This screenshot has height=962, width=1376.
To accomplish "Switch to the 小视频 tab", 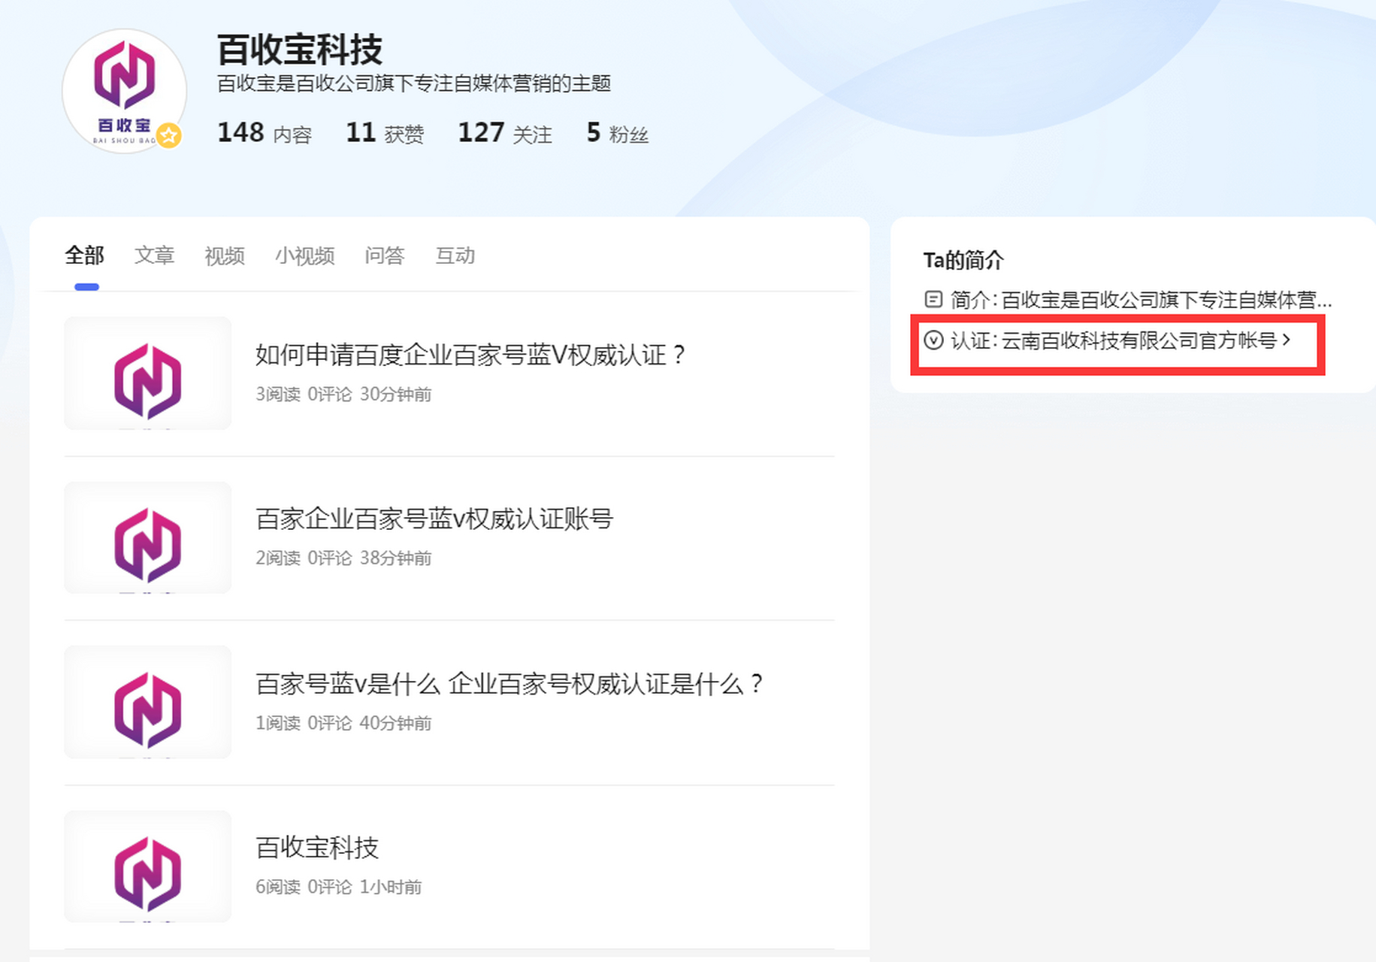I will [304, 256].
